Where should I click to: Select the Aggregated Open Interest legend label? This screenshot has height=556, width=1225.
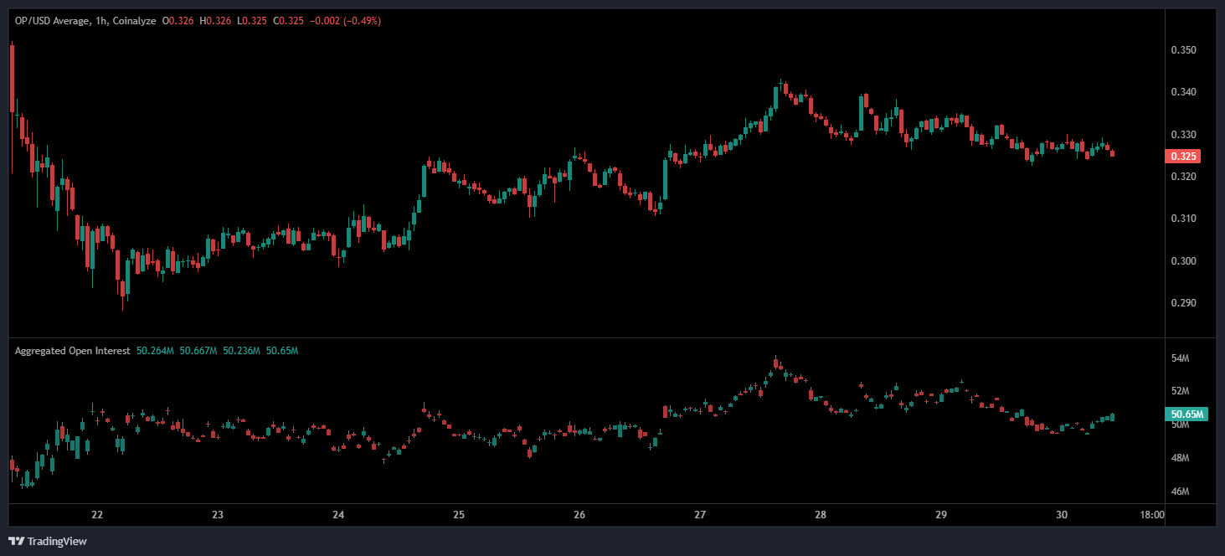coord(72,351)
